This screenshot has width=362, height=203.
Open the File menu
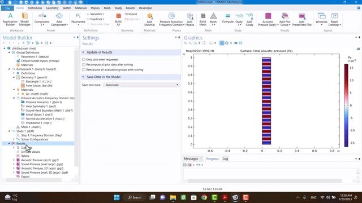(7, 8)
